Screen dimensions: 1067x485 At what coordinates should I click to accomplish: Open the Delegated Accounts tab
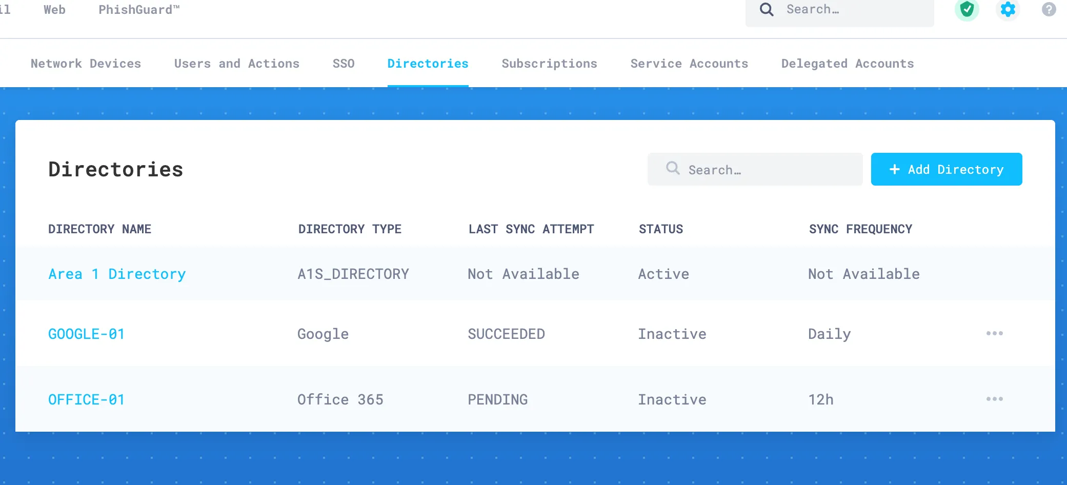tap(847, 64)
